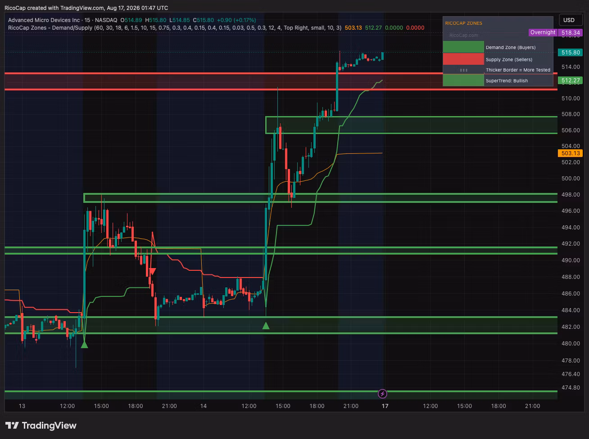Click the Supply Zone (Sellers) legend text

(x=509, y=59)
